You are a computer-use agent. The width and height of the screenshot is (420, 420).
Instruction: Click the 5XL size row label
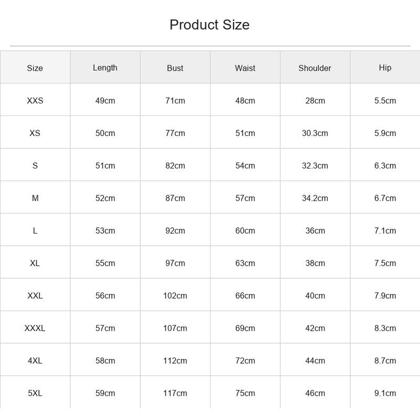click(x=35, y=393)
